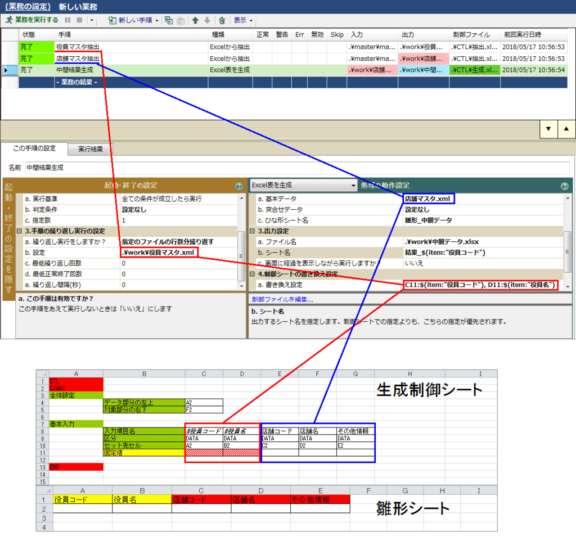Click the 結果_$(item:"役員コード") sheet name value
576x550 pixels.
[x=445, y=253]
